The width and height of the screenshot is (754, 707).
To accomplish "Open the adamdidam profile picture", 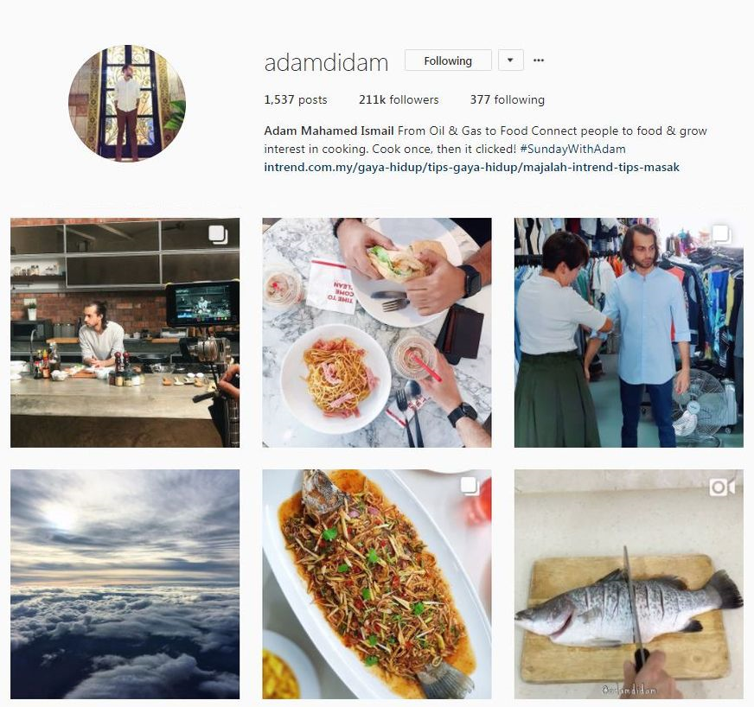I will click(x=127, y=104).
